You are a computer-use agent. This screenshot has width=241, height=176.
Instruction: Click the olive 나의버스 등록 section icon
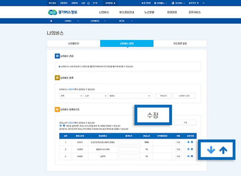pos(57,78)
